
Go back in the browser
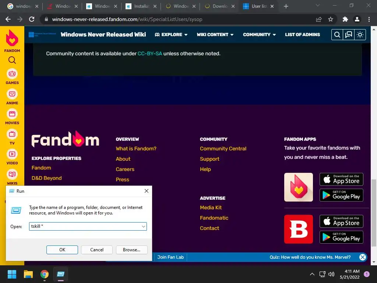point(8,19)
